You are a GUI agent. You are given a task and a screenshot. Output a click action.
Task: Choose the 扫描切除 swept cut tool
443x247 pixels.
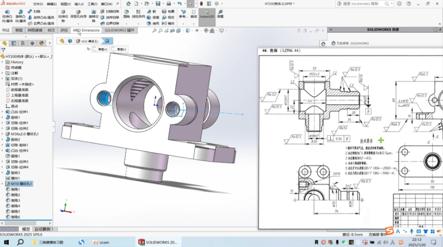click(110, 11)
